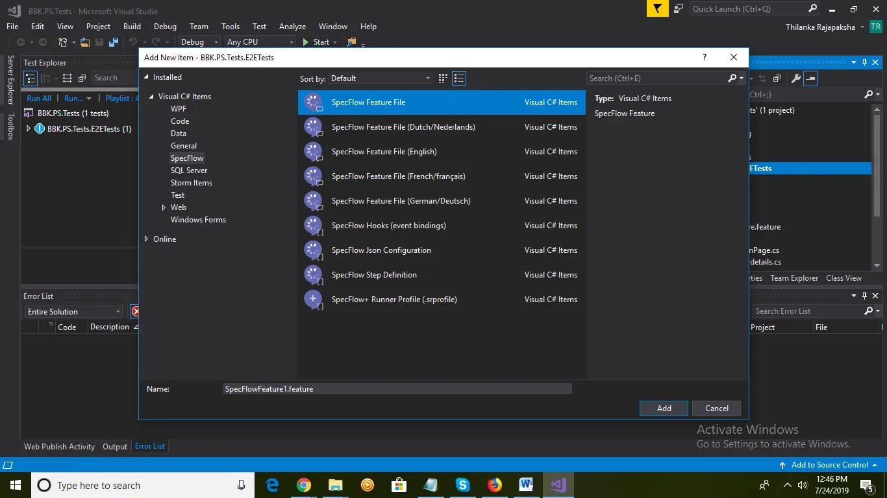Select the SpecFlow Feature File template
The width and height of the screenshot is (887, 498).
442,102
